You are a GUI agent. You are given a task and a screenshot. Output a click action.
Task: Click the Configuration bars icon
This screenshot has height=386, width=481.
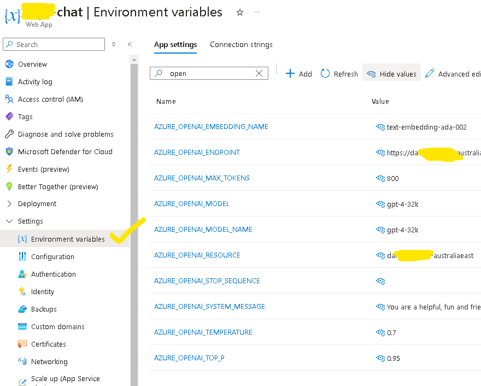pos(22,256)
